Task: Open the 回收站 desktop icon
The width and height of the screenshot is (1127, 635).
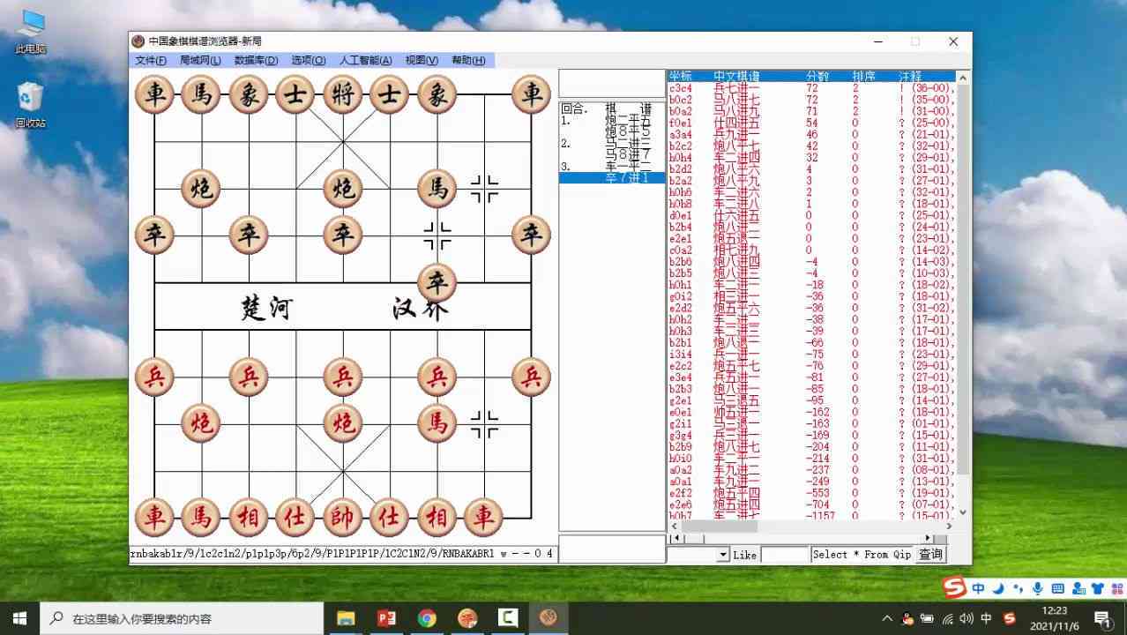Action: point(30,105)
